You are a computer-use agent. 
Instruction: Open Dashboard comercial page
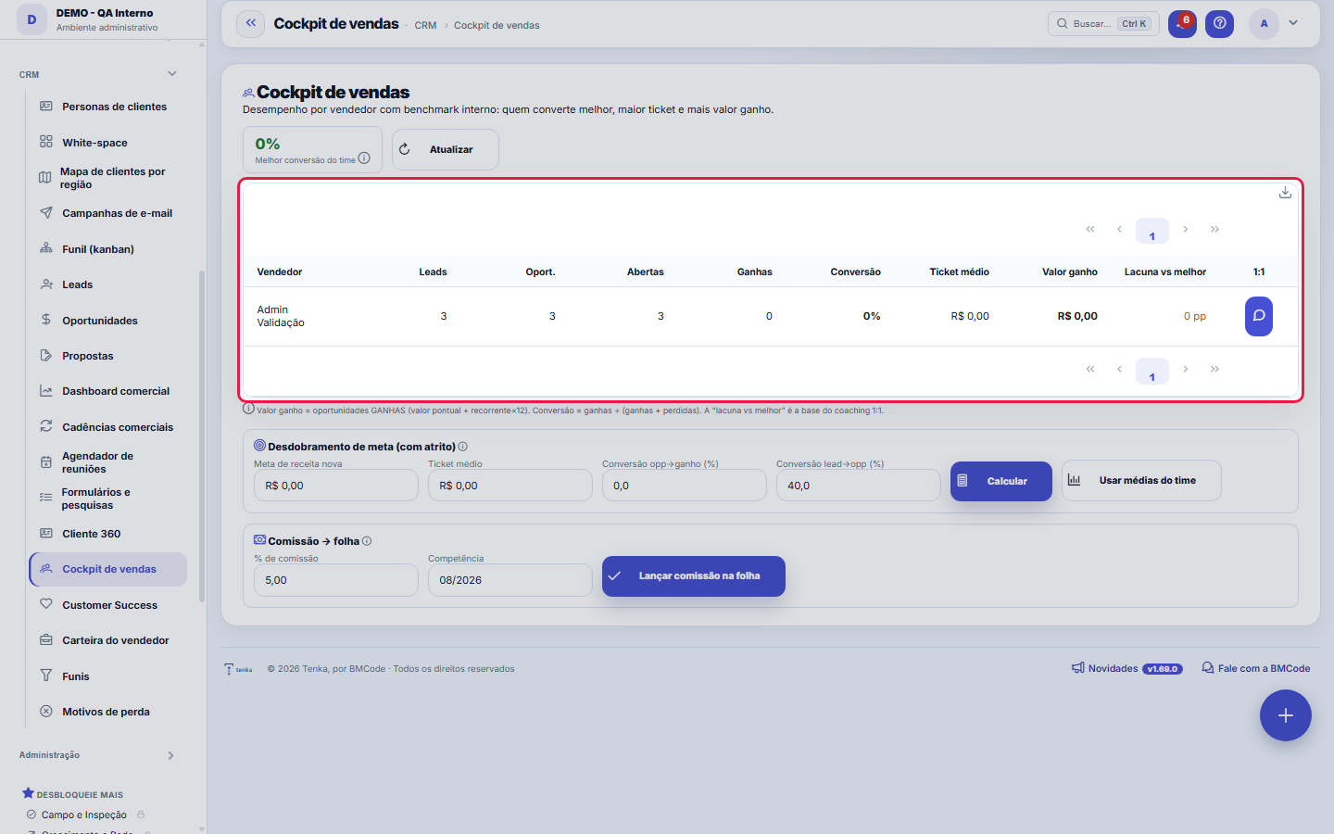pos(107,391)
